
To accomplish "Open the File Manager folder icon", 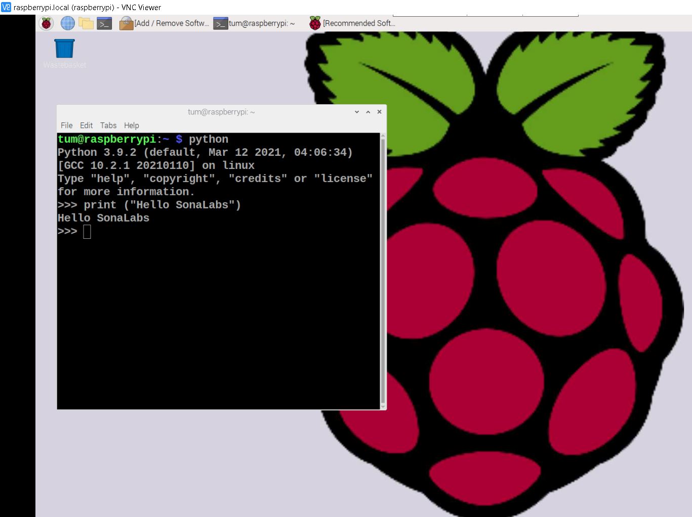I will 86,23.
